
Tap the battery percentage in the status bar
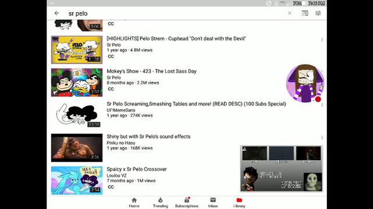(x=297, y=3)
